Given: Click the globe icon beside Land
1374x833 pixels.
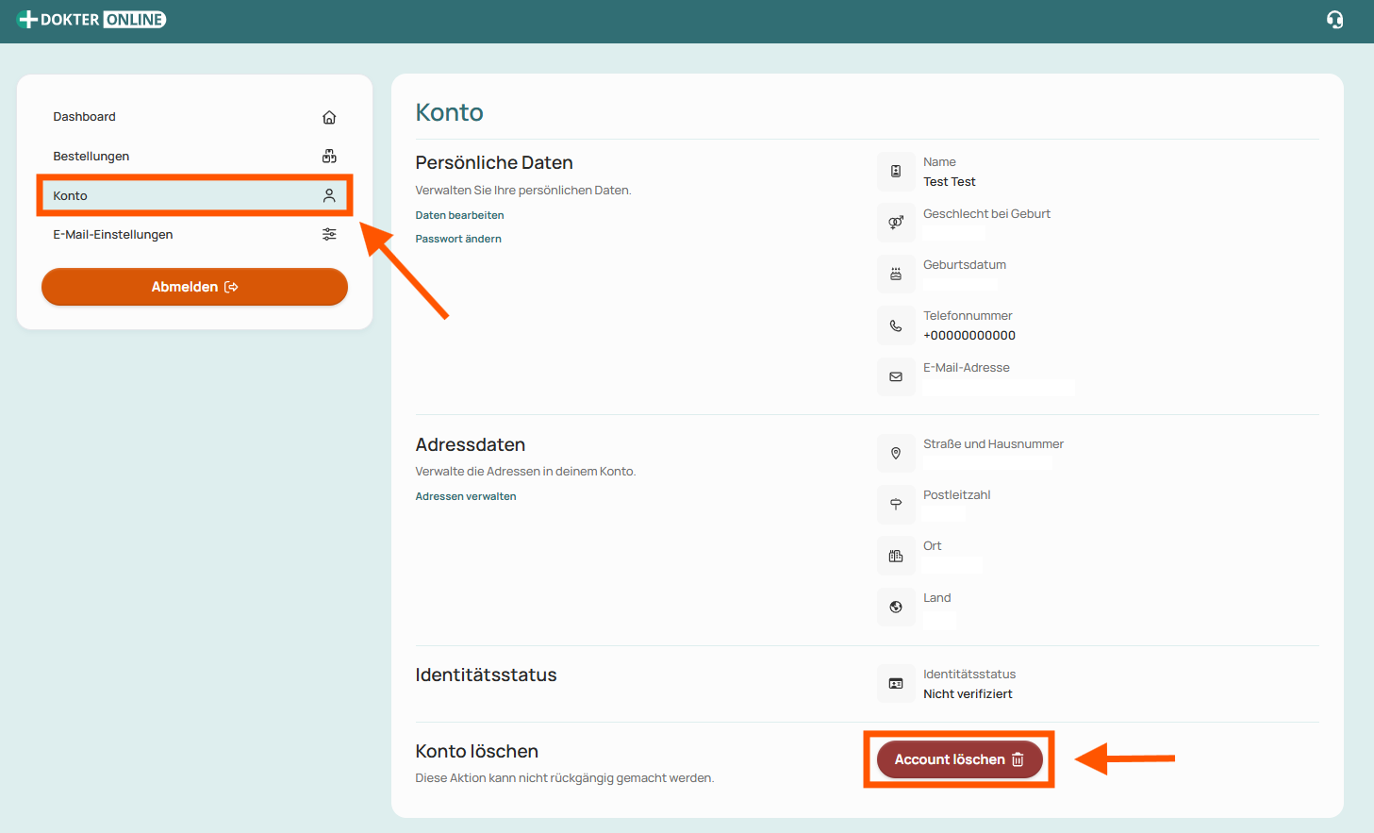Looking at the screenshot, I should (x=896, y=607).
